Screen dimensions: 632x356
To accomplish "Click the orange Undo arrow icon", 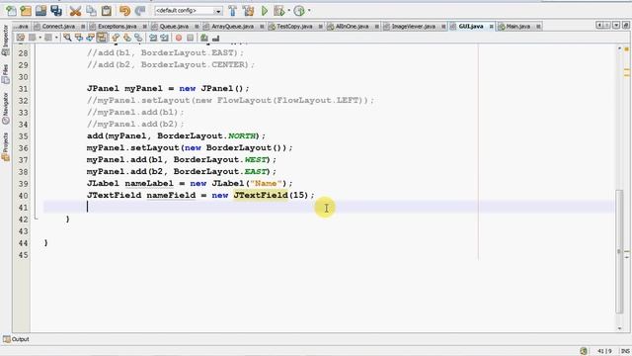I will click(x=125, y=11).
